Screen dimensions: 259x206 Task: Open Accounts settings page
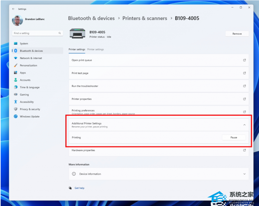(38, 80)
